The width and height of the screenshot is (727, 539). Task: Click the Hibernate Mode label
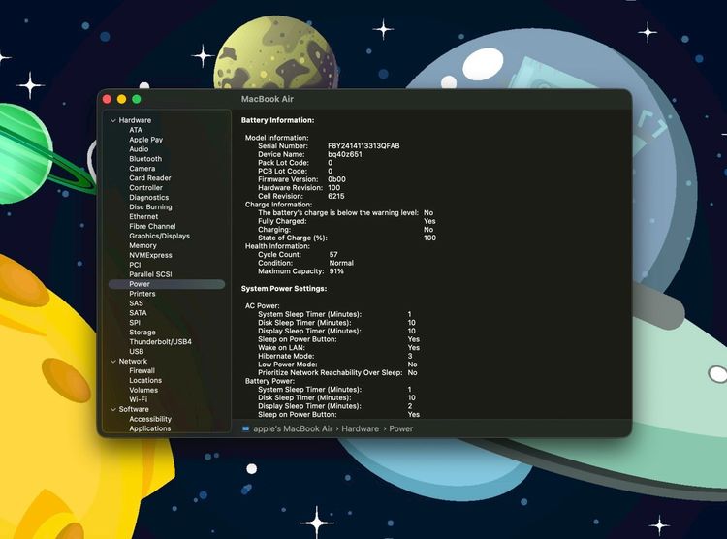coord(286,356)
